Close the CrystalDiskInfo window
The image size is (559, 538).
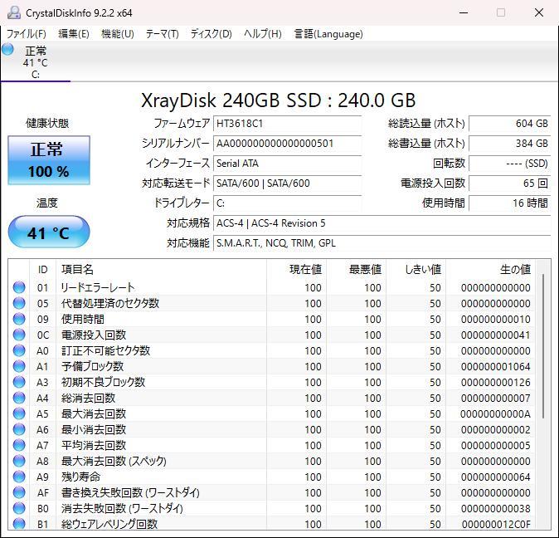[x=539, y=12]
